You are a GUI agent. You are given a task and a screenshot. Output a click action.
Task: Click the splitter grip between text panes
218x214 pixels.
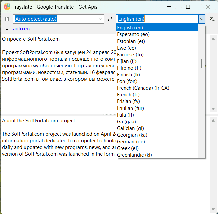coord(109,115)
